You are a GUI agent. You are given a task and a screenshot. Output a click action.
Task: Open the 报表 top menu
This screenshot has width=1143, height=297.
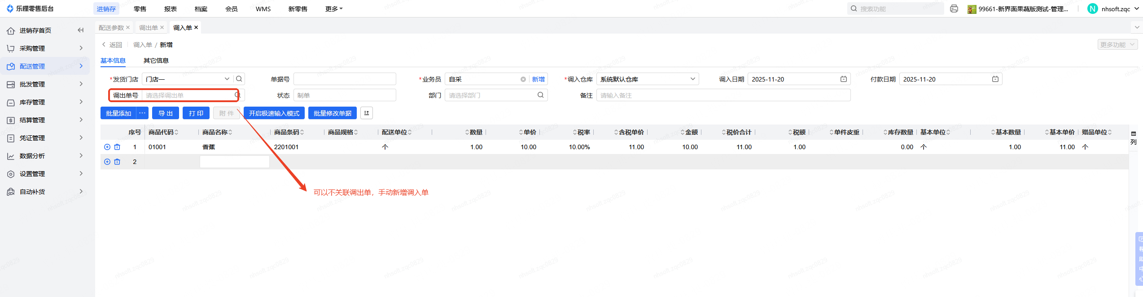tap(170, 9)
